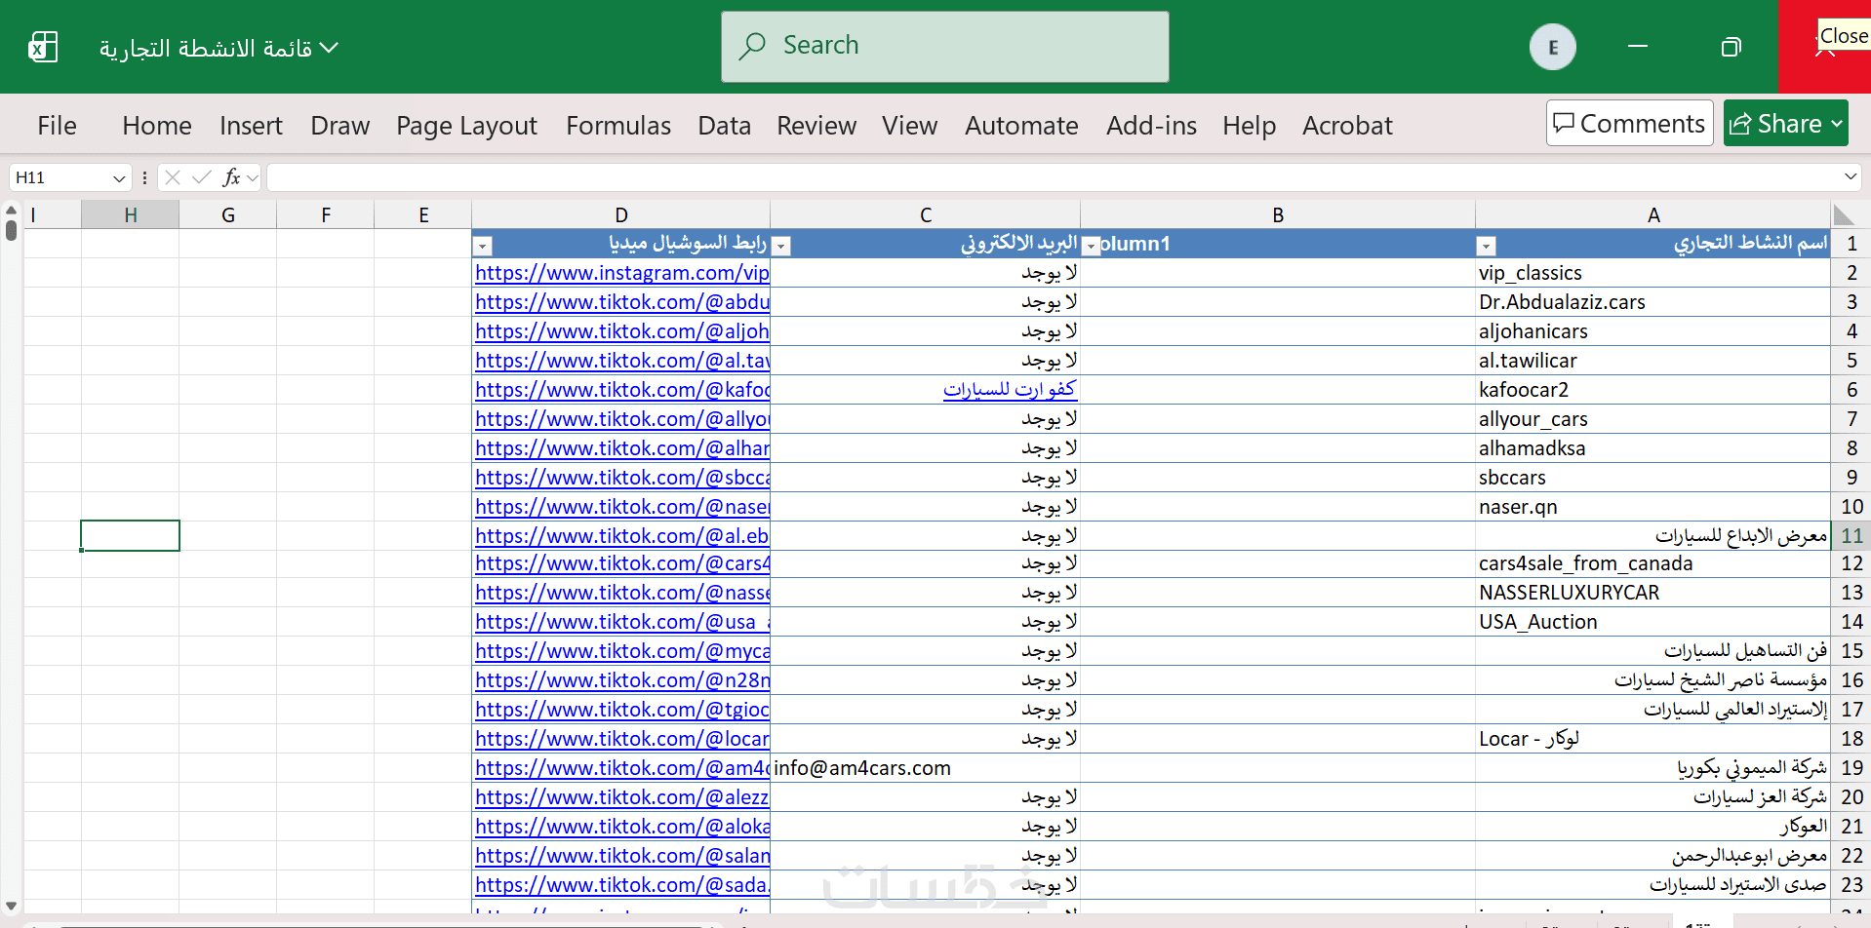This screenshot has width=1871, height=928.
Task: Expand the Share button dropdown arrow
Action: point(1837,124)
